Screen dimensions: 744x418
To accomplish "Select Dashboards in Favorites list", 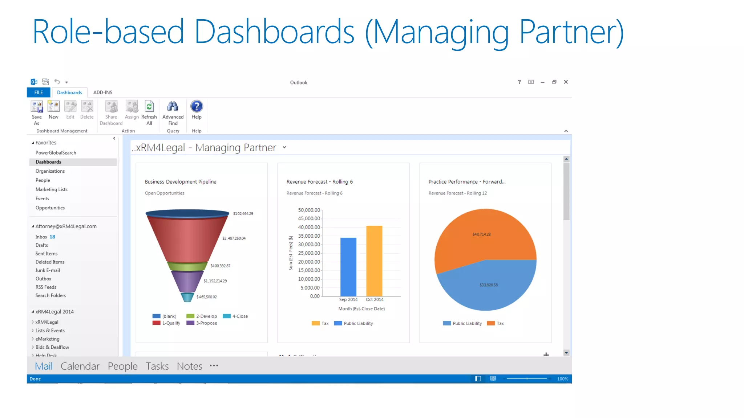I will 73,162.
